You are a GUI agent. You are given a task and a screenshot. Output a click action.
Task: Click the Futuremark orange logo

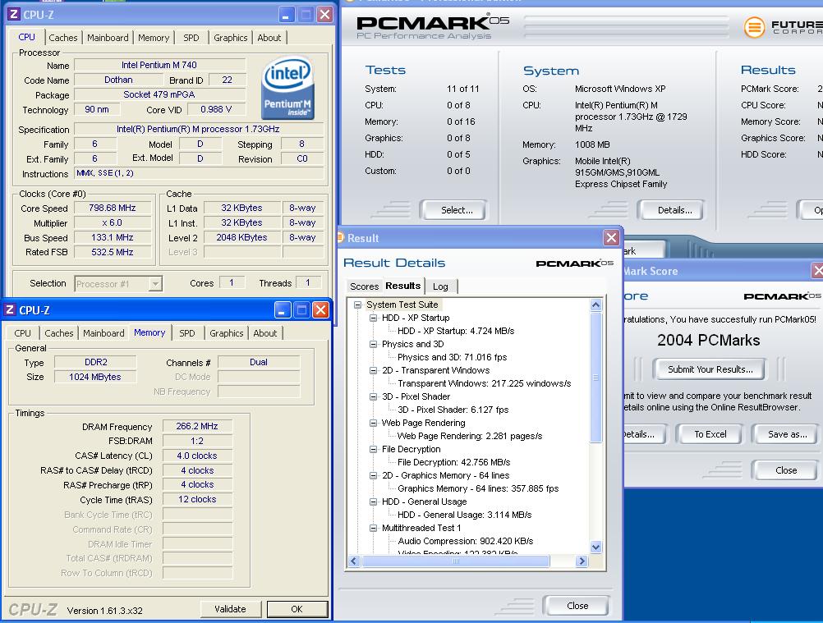coord(754,27)
